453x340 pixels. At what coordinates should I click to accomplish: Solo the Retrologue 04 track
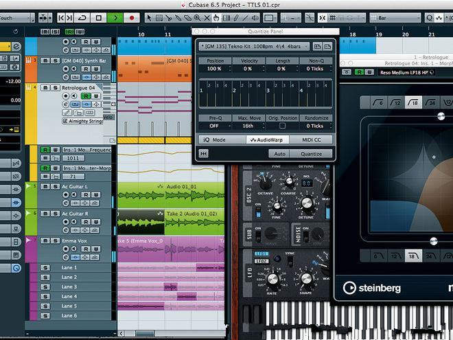[x=55, y=88]
